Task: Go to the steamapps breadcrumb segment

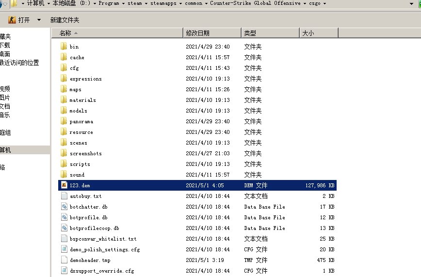Action: [x=163, y=3]
